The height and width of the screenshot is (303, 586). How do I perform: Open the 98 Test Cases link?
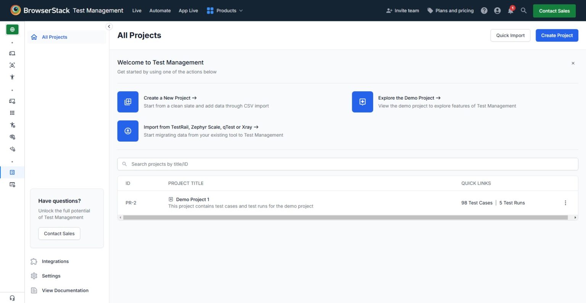[x=477, y=203]
